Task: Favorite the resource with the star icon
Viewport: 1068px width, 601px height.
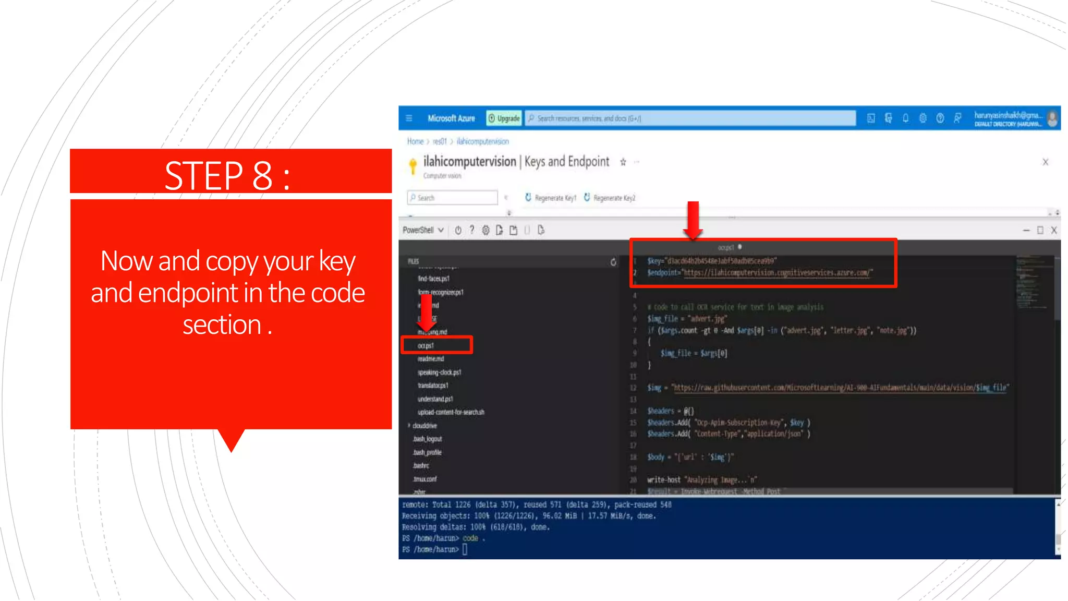Action: [623, 162]
